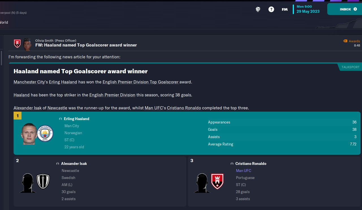
Task: Click the club badge next to Olivia Smith
Action: (x=18, y=43)
